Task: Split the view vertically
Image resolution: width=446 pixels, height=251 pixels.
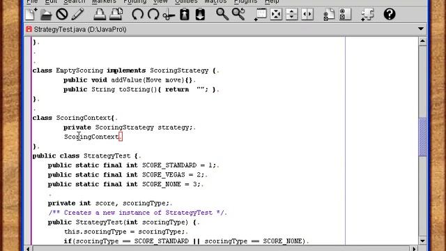Action: click(307, 14)
